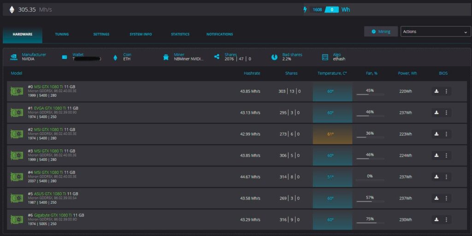Screen dimensions: 472x236
Task: Click the 44.67 Mh/s hashrate value
Action: (x=250, y=177)
